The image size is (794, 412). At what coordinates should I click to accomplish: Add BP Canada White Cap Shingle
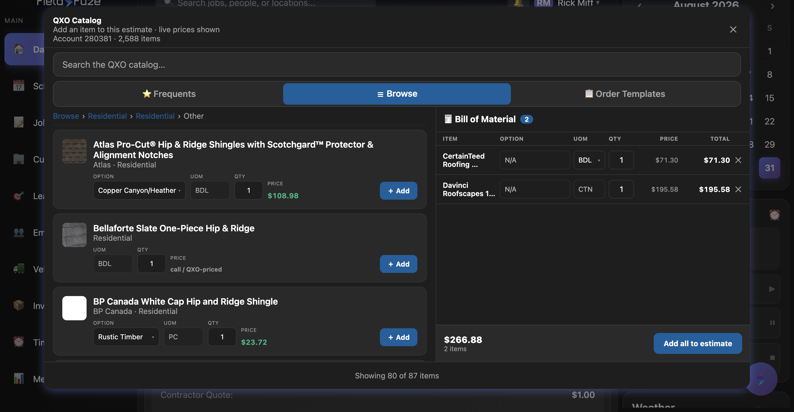click(x=398, y=337)
